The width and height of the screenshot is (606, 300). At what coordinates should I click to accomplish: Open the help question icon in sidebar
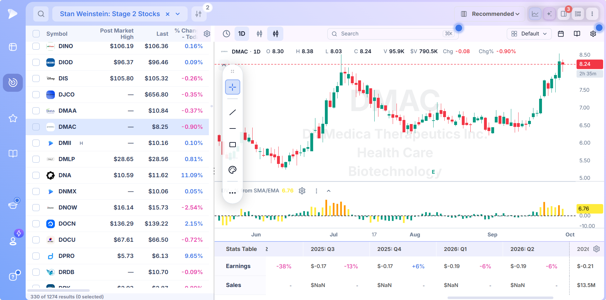coord(13,277)
